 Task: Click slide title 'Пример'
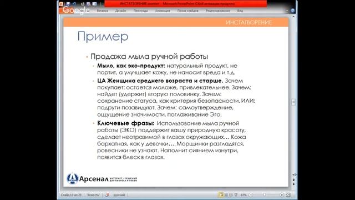[103, 36]
